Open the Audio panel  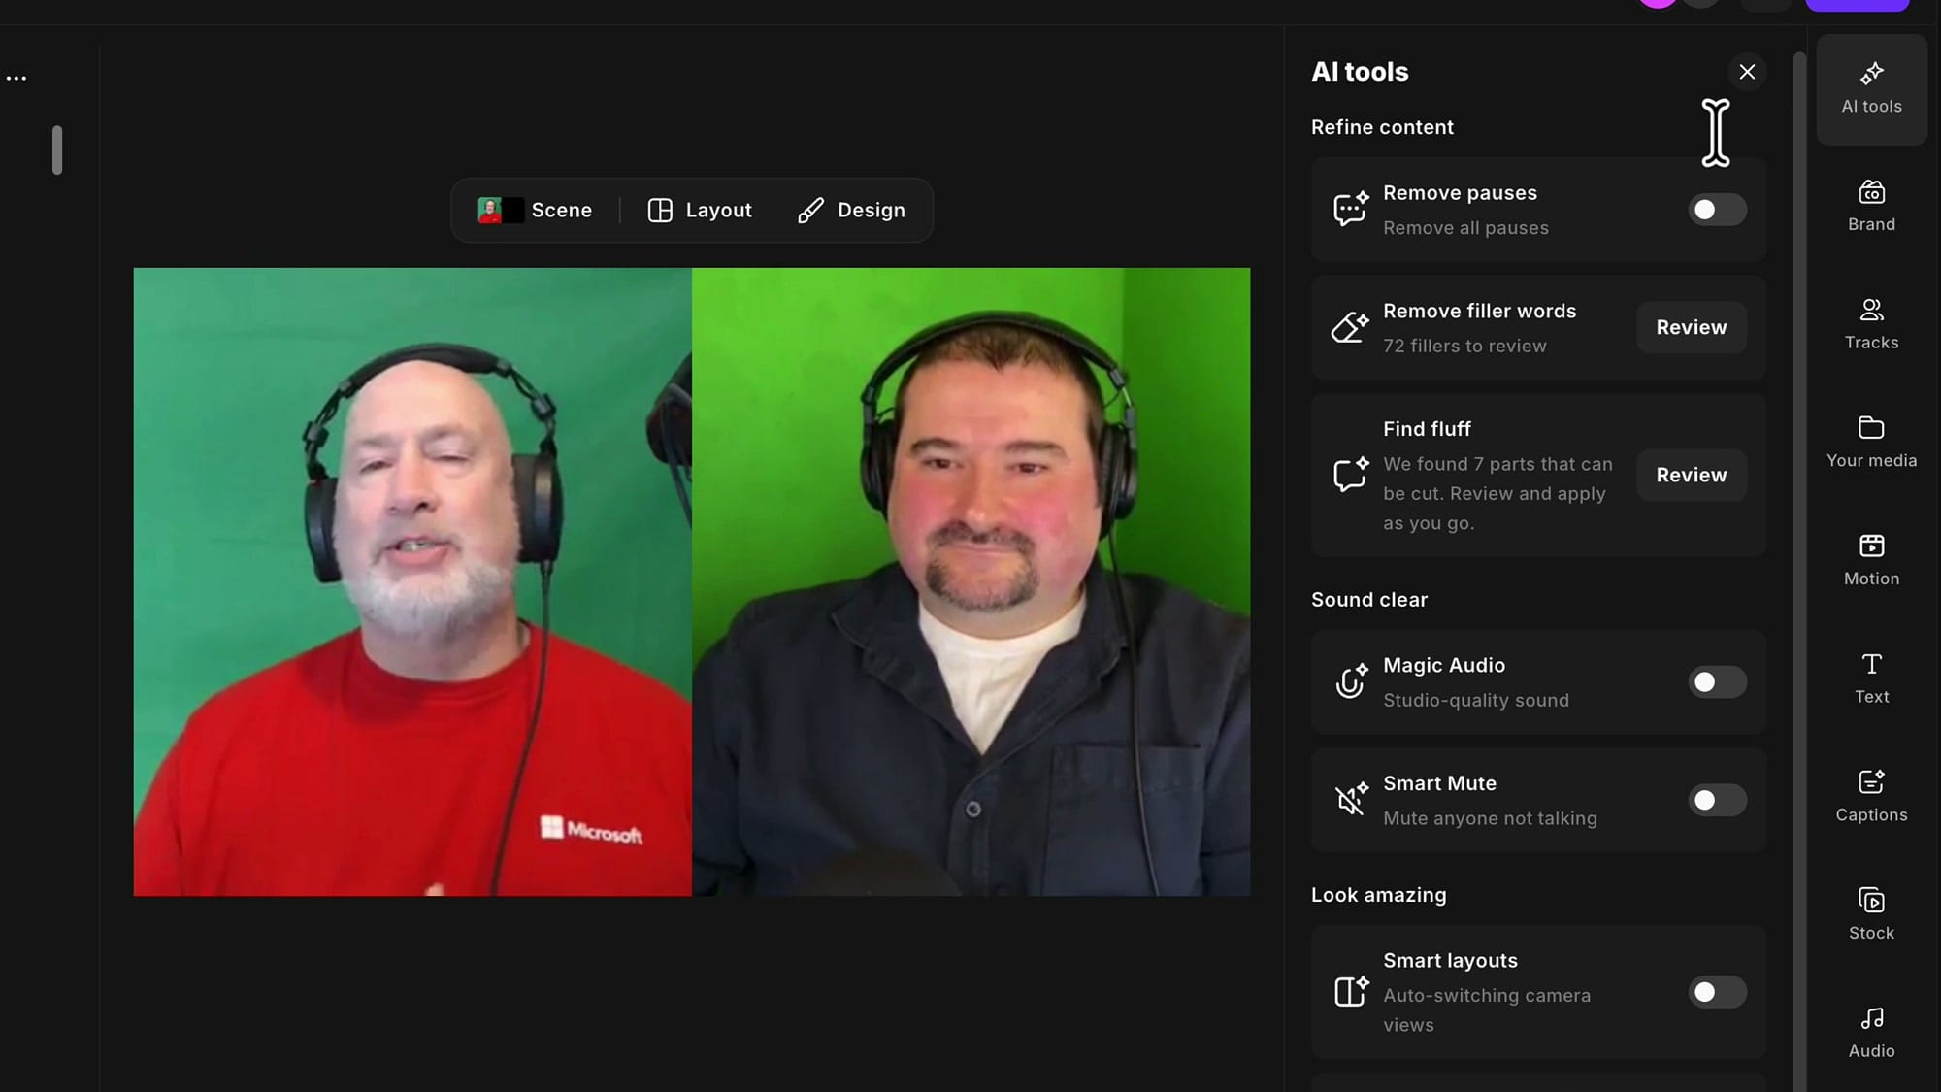click(x=1871, y=1033)
